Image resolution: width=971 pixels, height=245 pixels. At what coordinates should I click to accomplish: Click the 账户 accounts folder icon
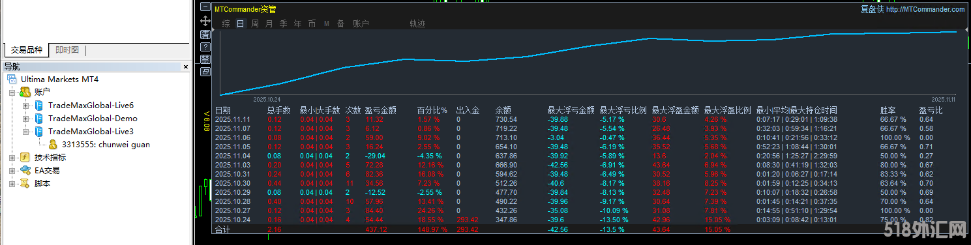click(x=25, y=93)
